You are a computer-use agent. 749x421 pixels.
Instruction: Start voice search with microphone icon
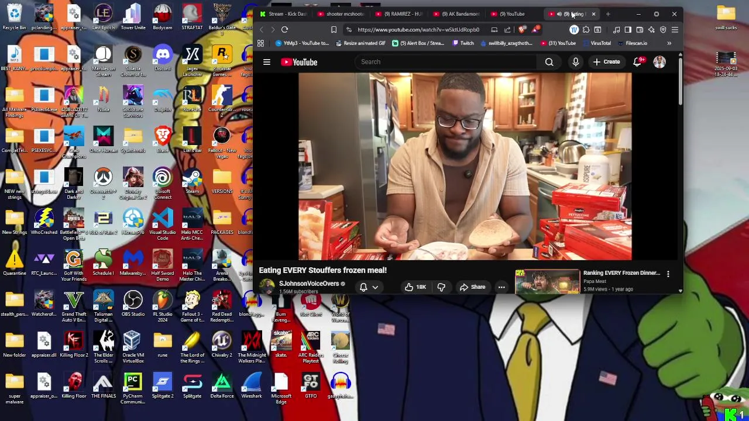click(576, 62)
